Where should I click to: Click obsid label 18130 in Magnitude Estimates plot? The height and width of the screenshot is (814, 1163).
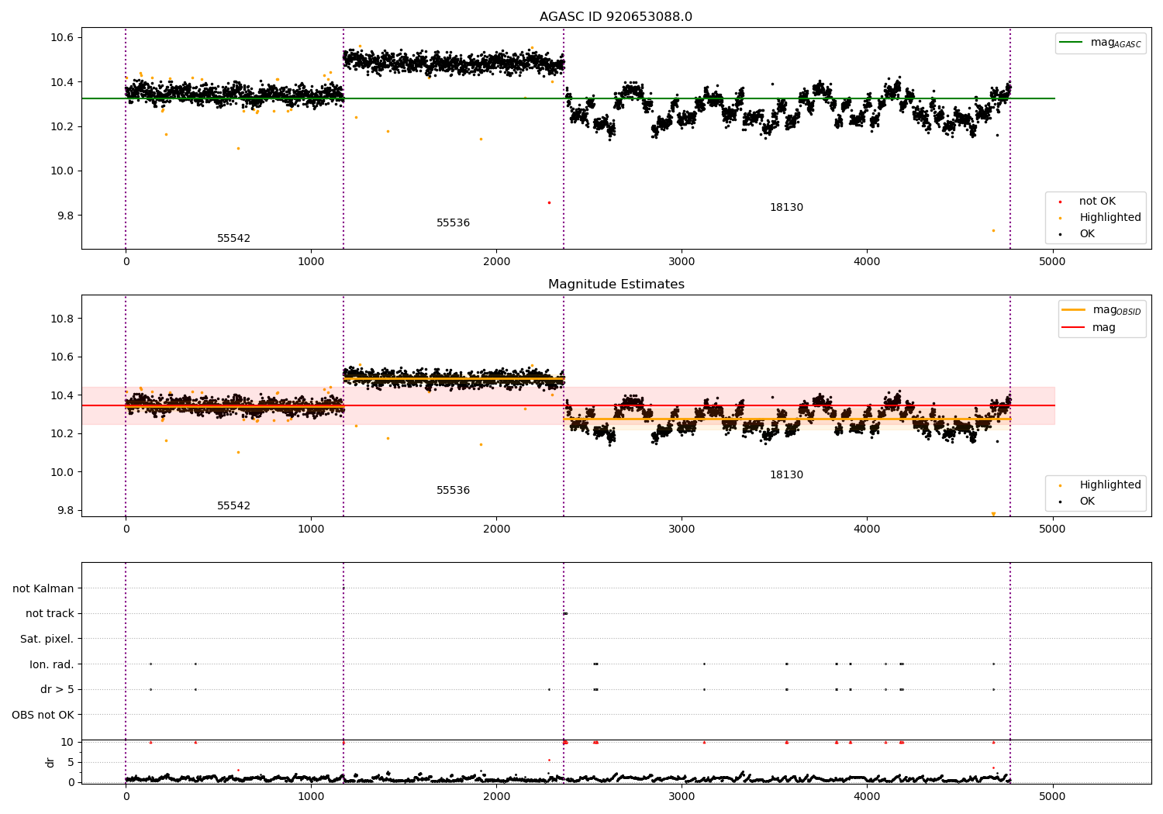tap(786, 475)
